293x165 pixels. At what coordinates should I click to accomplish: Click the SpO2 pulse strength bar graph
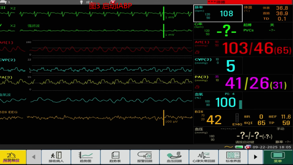tap(240, 104)
